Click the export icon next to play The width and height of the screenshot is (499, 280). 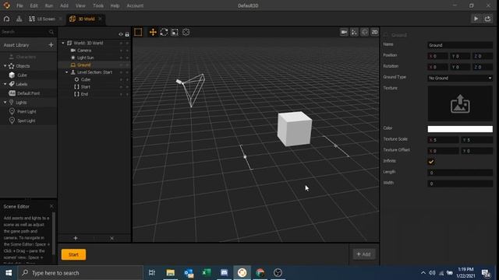(487, 19)
